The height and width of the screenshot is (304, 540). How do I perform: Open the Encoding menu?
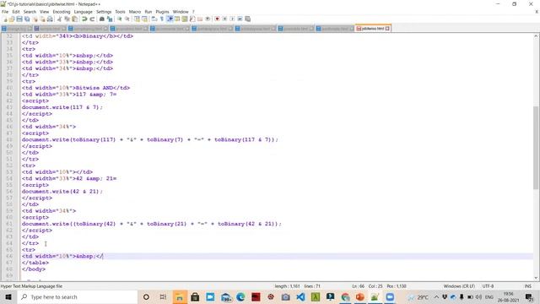[62, 12]
